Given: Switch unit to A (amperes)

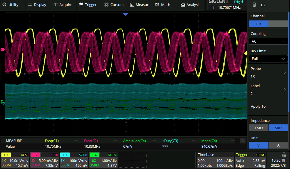Looking at the screenshot, I should (x=278, y=145).
